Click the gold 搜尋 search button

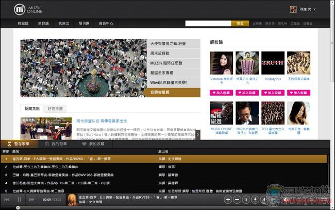240,24
